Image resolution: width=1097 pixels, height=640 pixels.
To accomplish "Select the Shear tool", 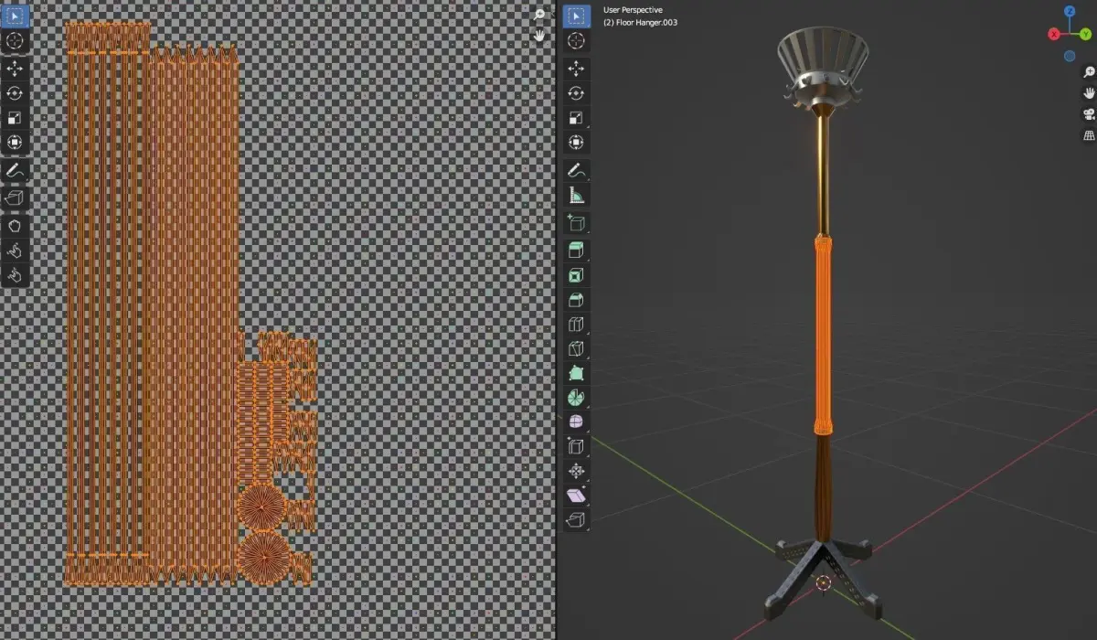I will [576, 496].
